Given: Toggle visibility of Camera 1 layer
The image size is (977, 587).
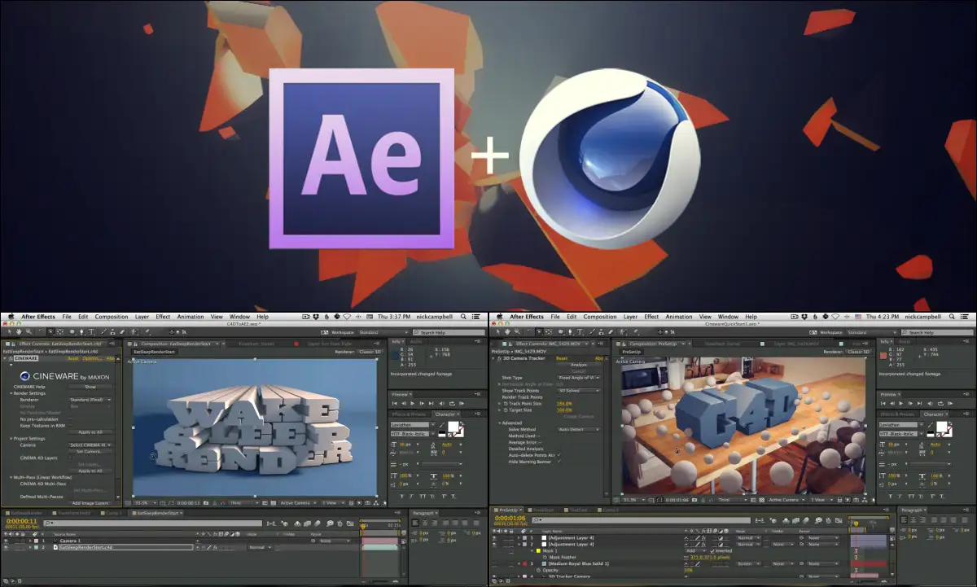Looking at the screenshot, I should pyautogui.click(x=7, y=541).
